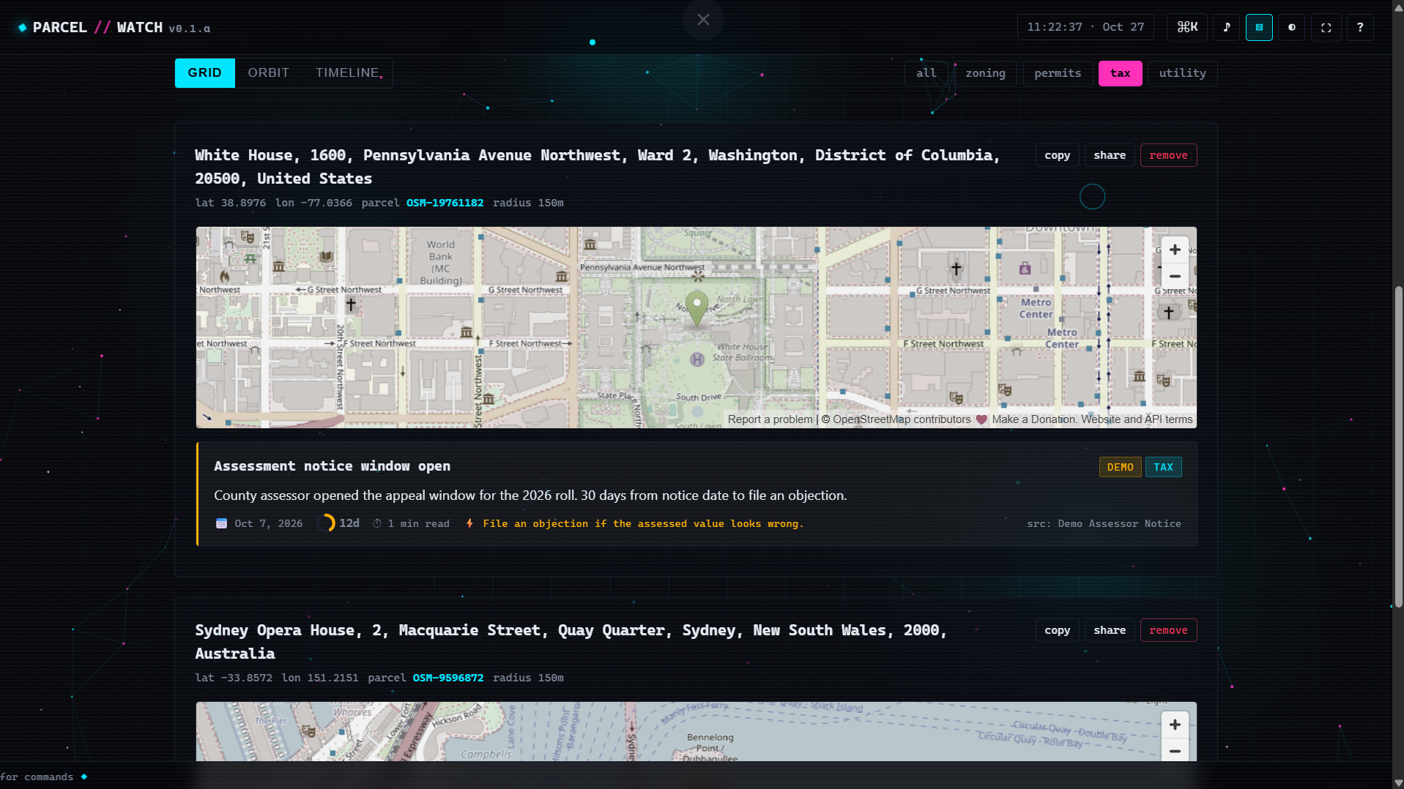The height and width of the screenshot is (789, 1404).
Task: Select the 'zoning' filter chip
Action: 985,73
